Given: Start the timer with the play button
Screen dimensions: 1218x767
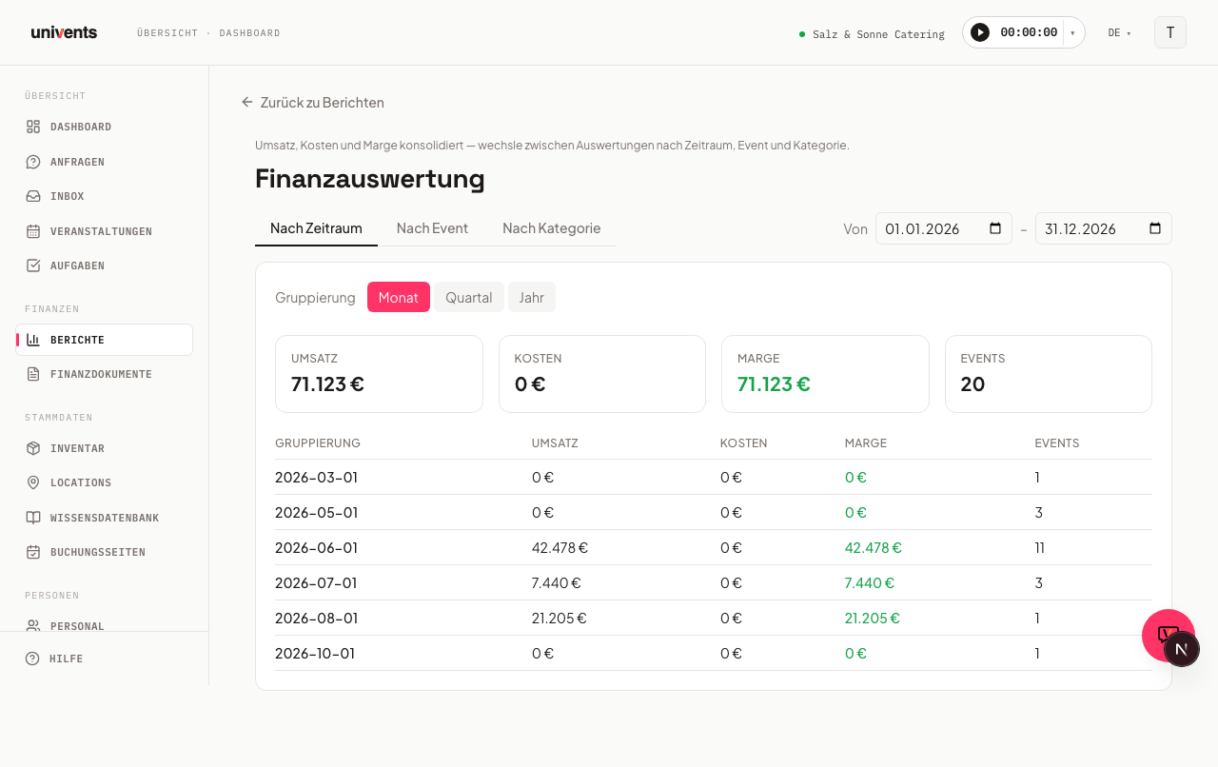Looking at the screenshot, I should click(x=980, y=32).
